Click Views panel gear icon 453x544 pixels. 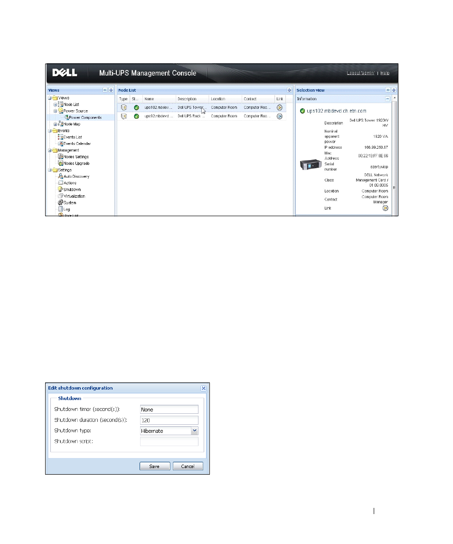pos(111,90)
